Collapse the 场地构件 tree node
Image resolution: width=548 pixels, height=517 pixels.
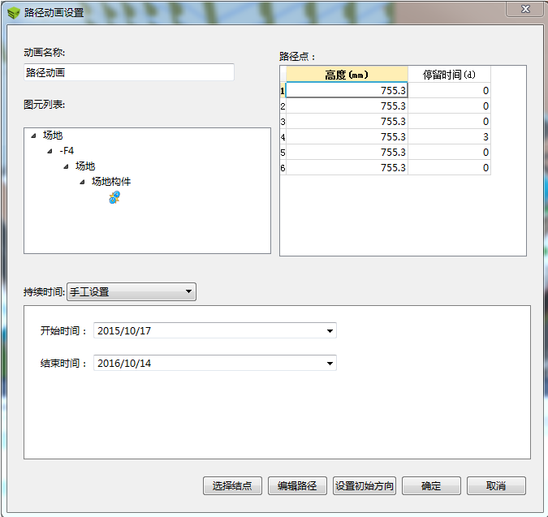click(x=82, y=182)
